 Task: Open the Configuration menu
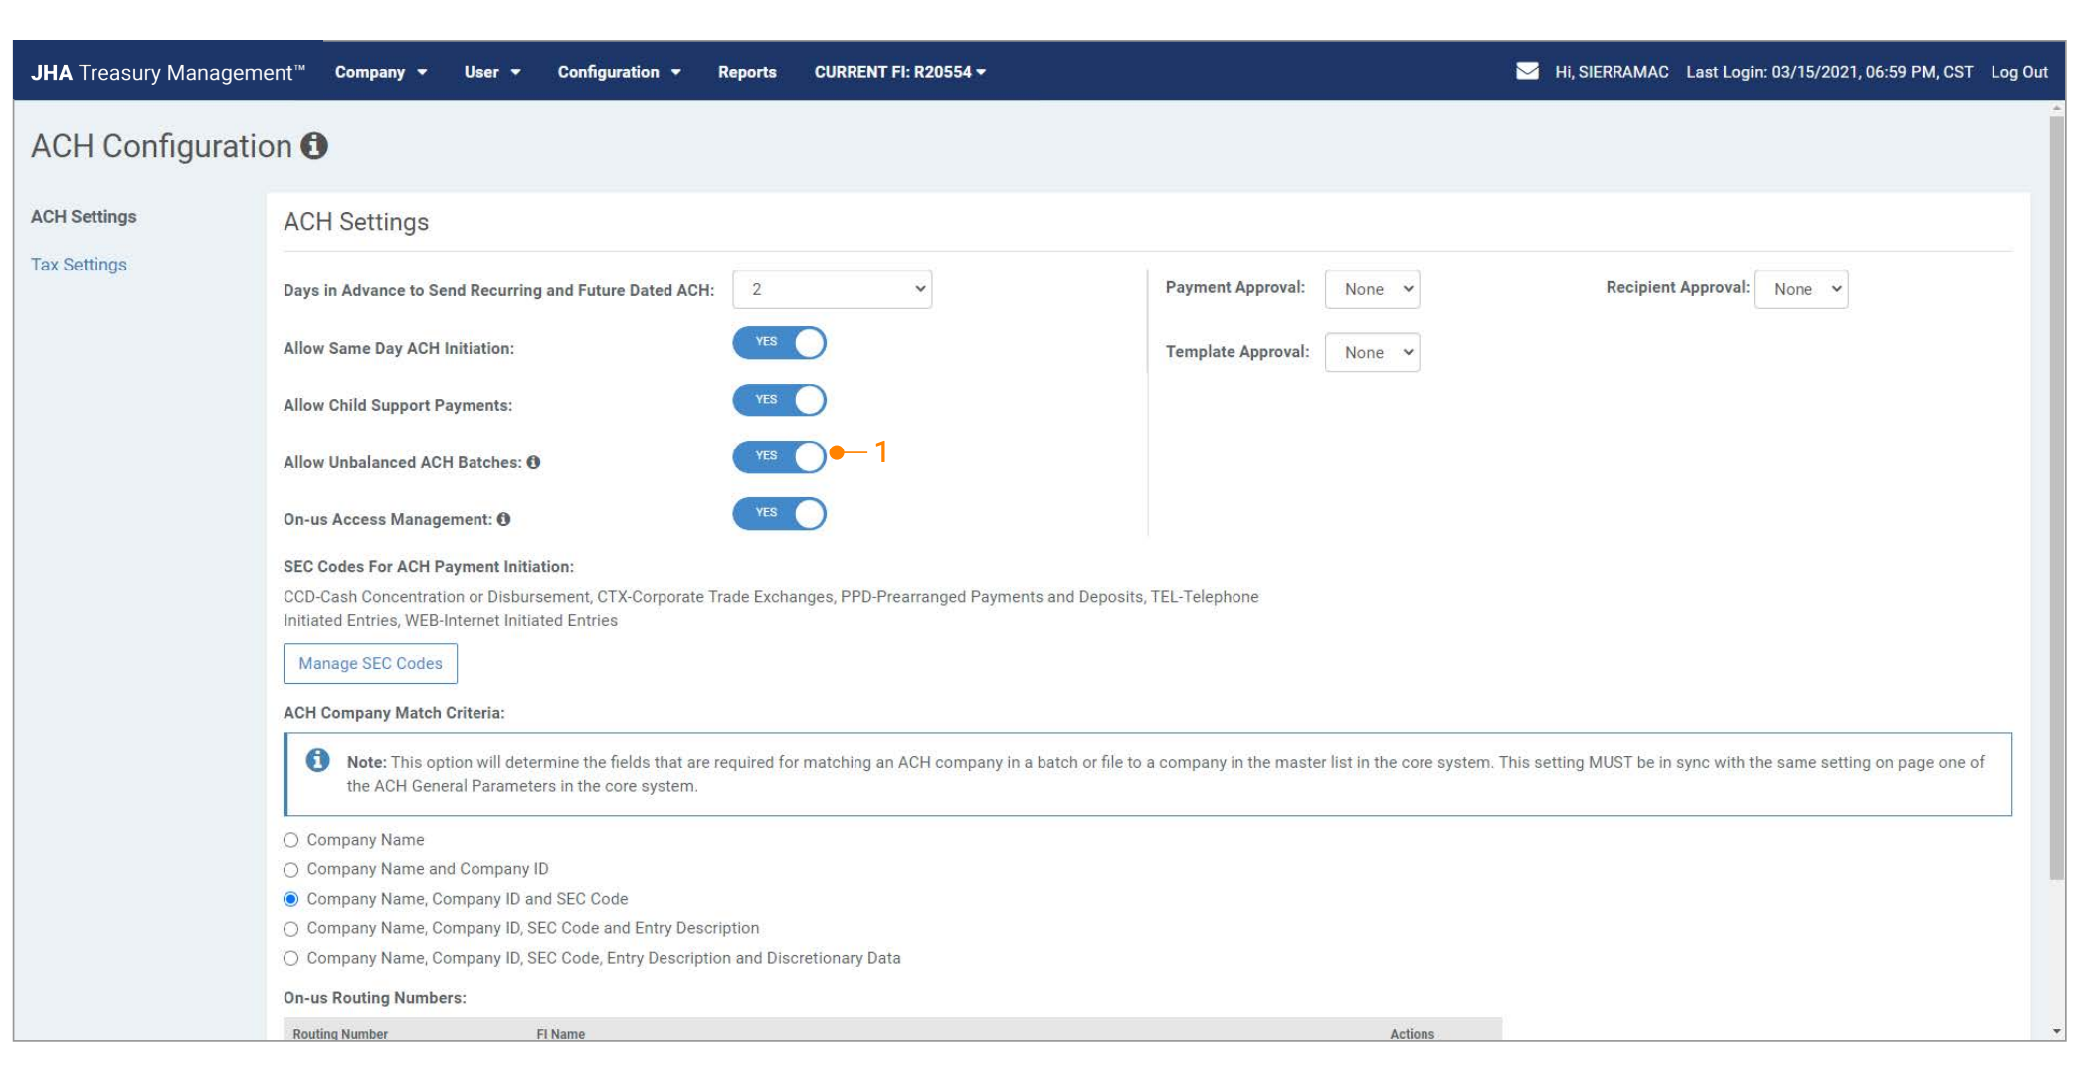point(618,72)
